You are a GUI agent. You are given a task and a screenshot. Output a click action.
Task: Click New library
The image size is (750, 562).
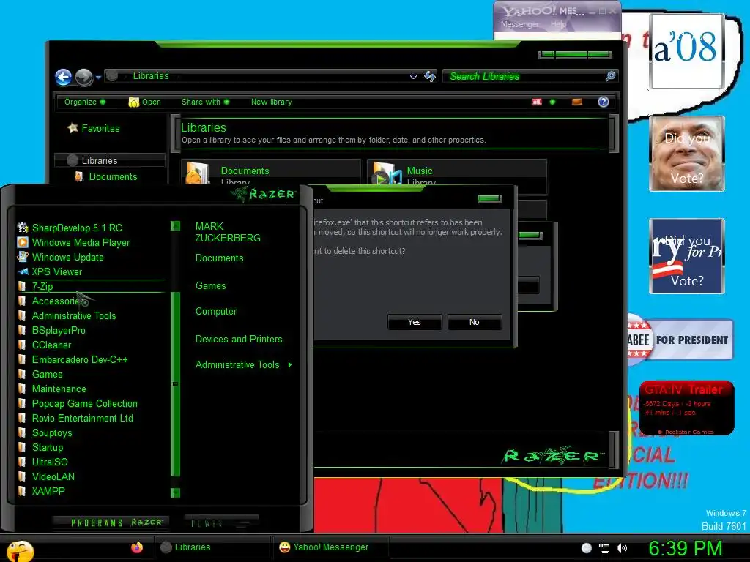point(271,102)
